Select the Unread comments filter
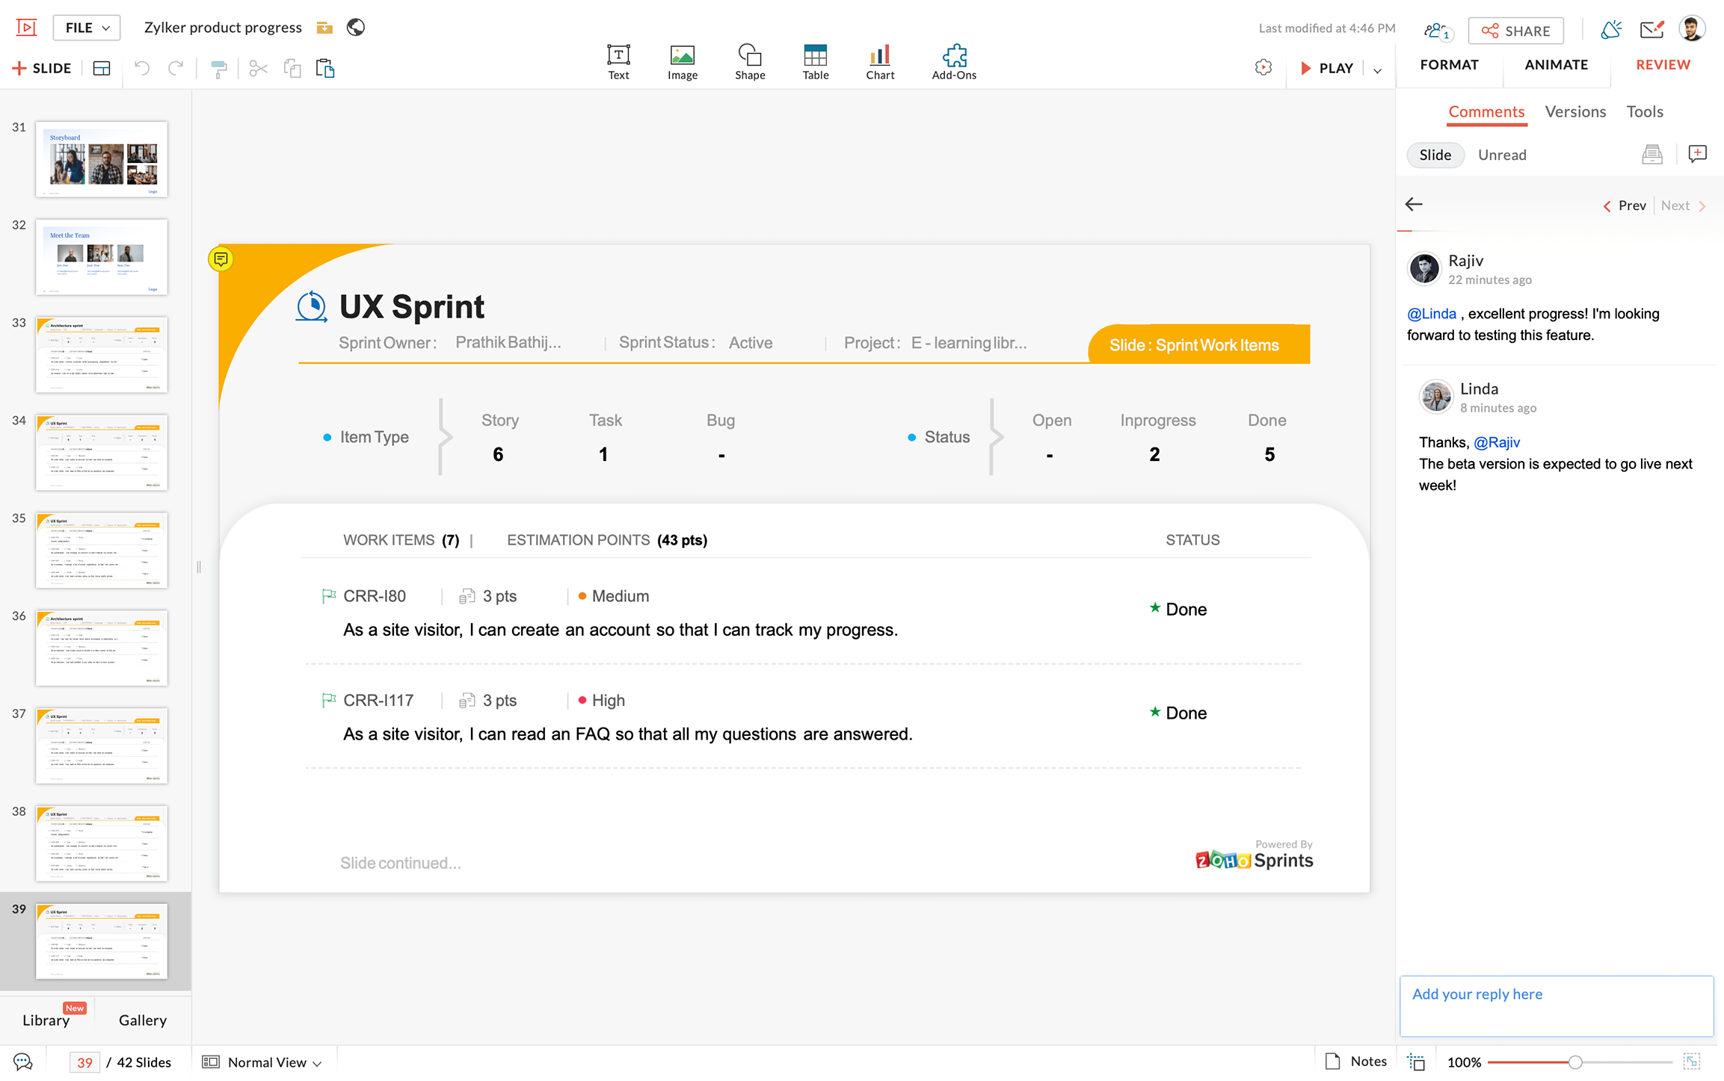 [x=1502, y=155]
